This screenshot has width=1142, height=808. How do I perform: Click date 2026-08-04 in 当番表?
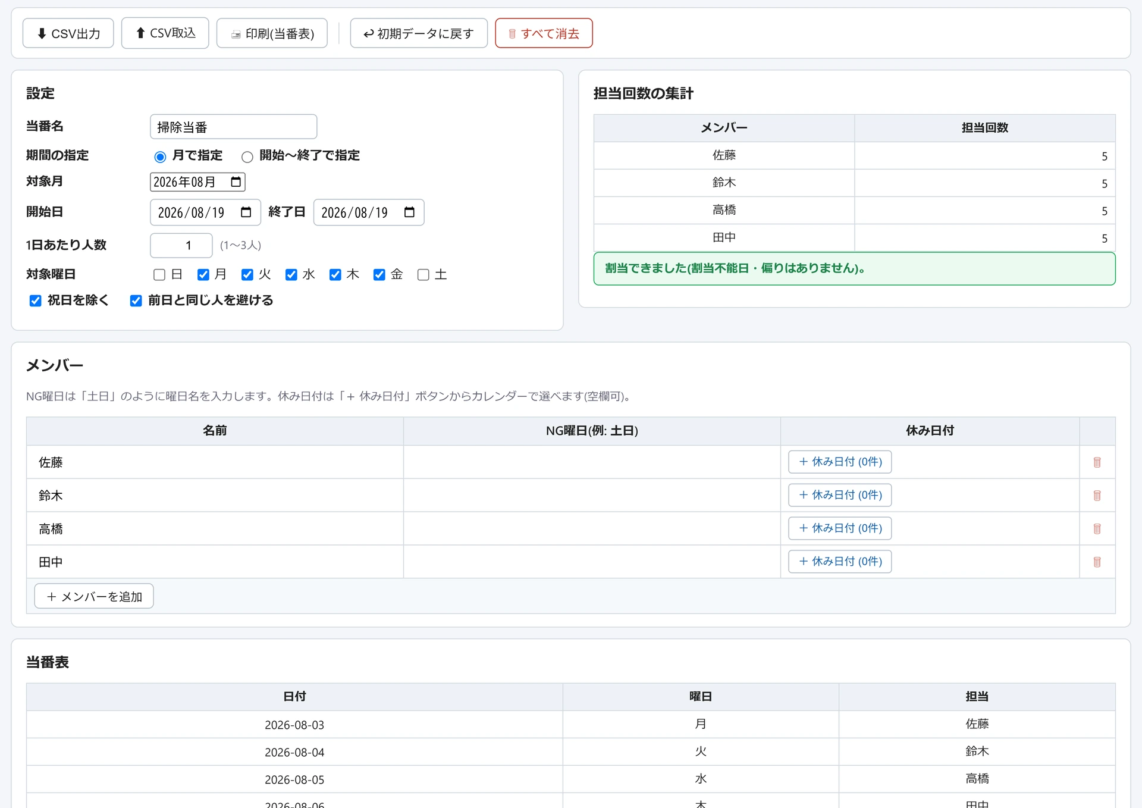pos(294,752)
